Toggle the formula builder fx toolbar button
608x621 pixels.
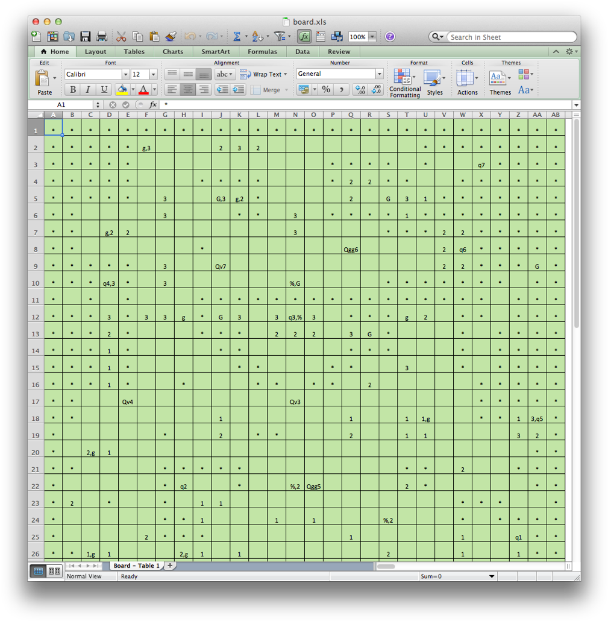pyautogui.click(x=304, y=36)
